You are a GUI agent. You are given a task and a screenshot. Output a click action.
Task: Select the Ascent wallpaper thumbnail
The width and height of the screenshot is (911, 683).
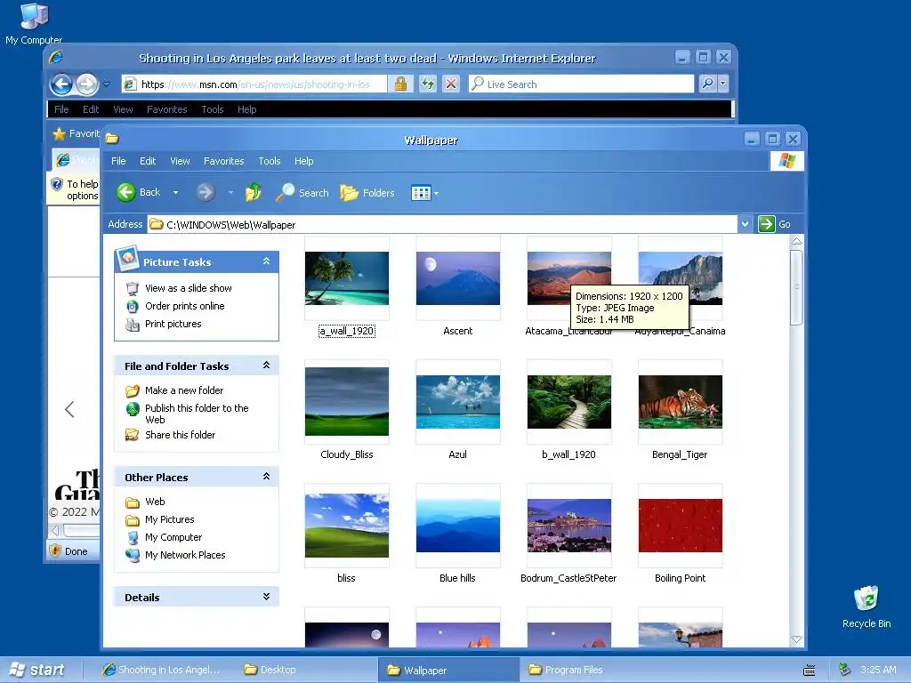(x=458, y=278)
